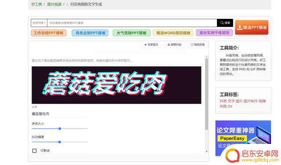Open the 图片 tool tag link
281x165 pixels.
click(x=239, y=101)
